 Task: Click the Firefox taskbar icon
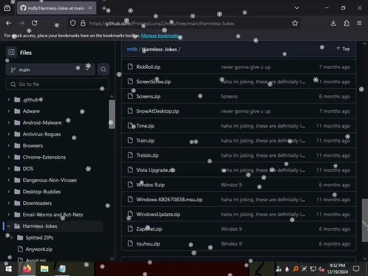coord(27,269)
